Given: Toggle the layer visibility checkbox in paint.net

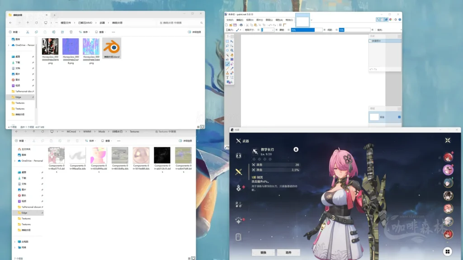Looking at the screenshot, I should [399, 117].
